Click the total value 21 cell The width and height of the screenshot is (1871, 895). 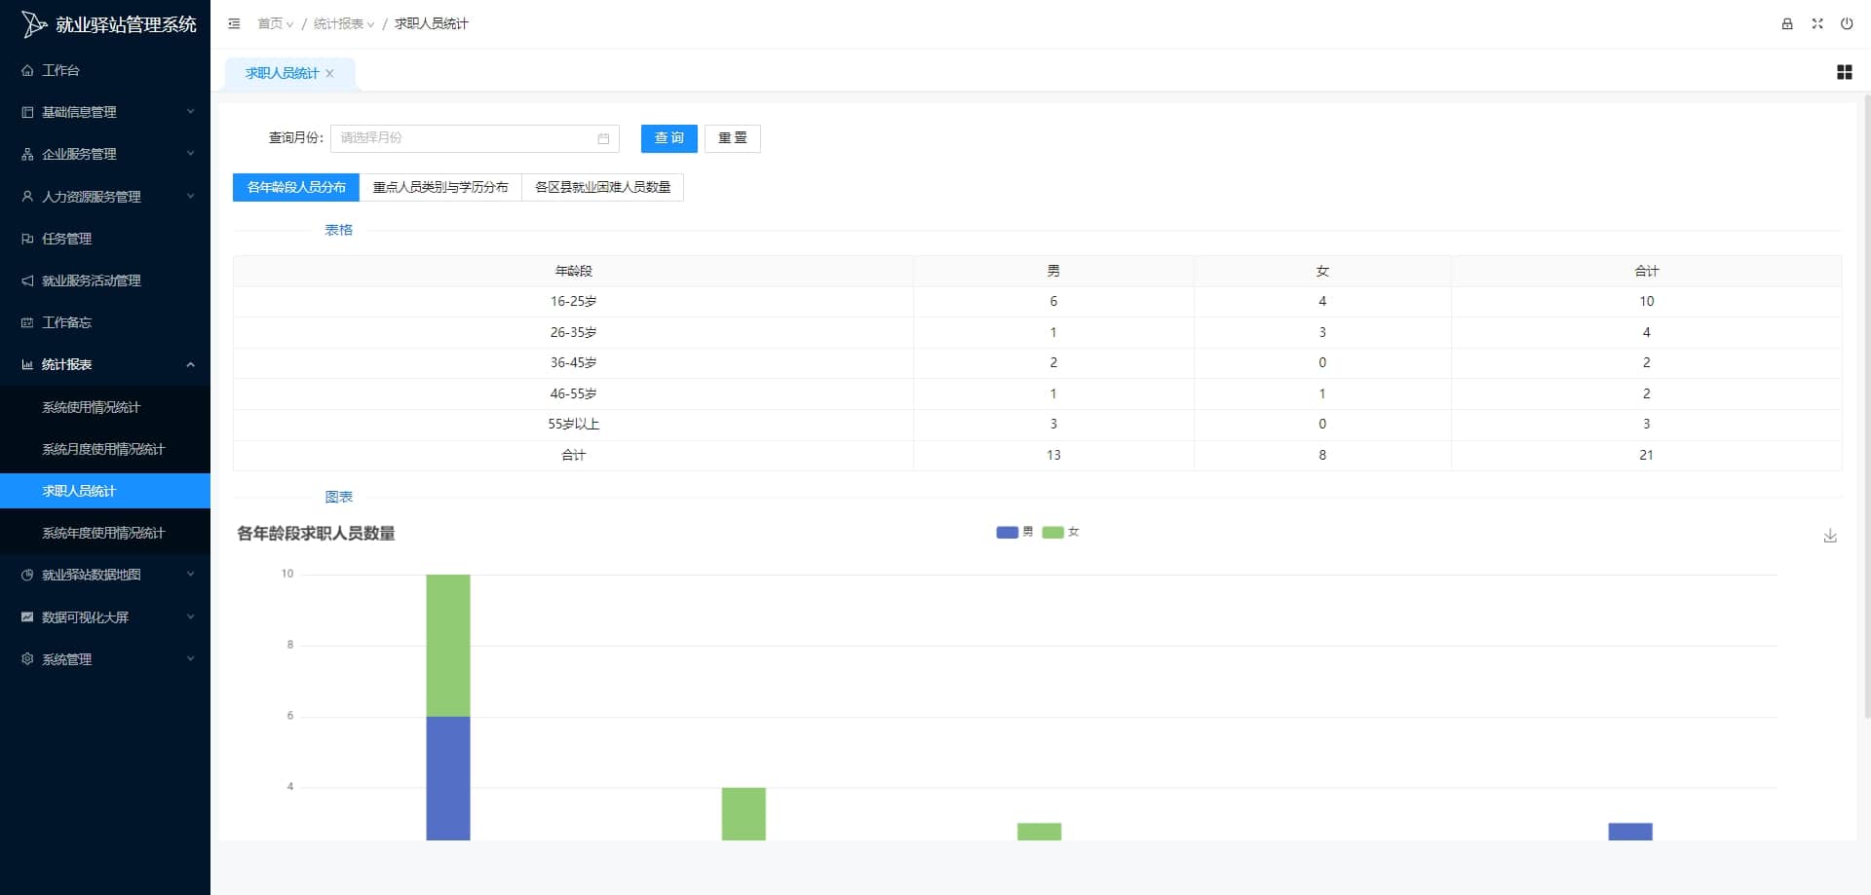coord(1646,455)
